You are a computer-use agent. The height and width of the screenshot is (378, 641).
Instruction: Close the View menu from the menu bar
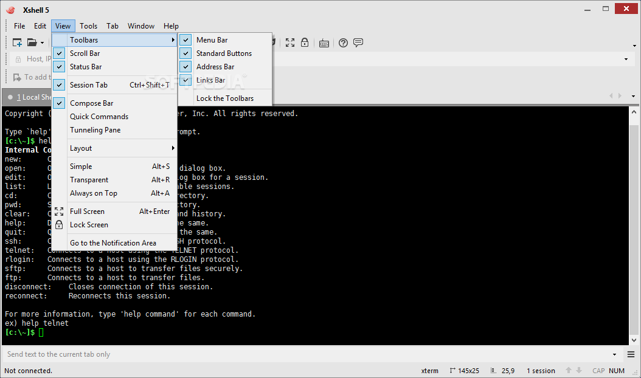click(x=63, y=26)
